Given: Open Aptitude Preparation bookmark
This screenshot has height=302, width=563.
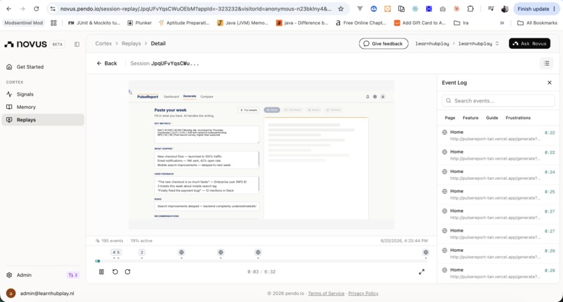Looking at the screenshot, I should (184, 22).
